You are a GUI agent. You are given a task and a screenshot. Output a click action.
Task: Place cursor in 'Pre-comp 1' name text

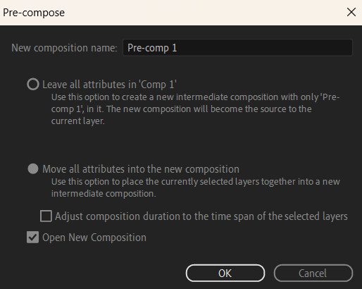click(x=152, y=48)
